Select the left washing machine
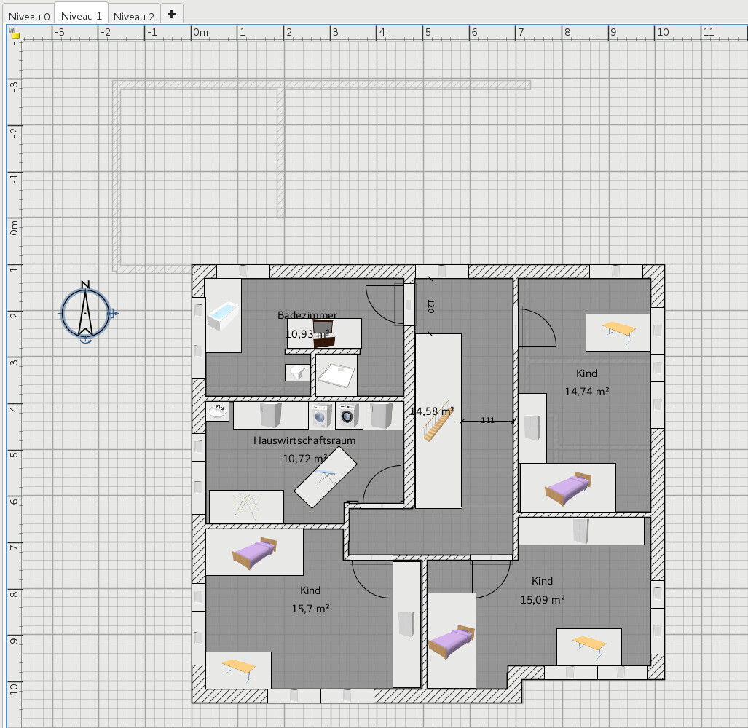Screen dimensions: 748x728 tap(320, 416)
